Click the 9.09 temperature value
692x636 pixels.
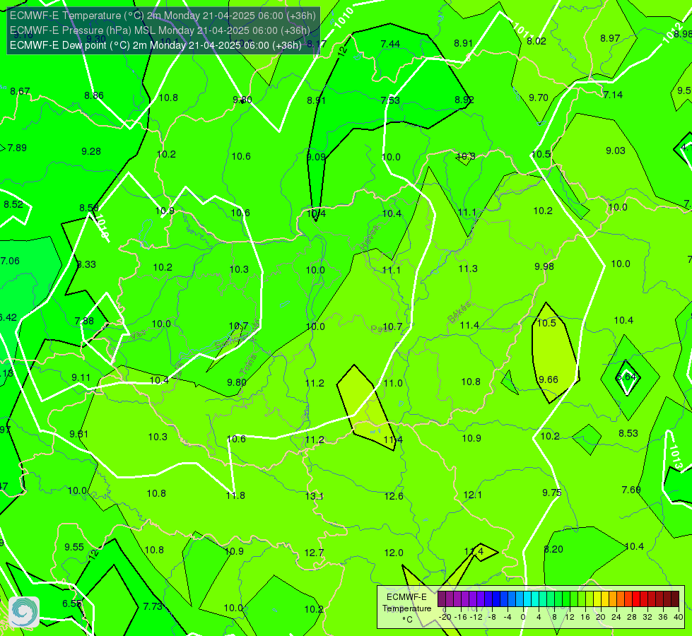point(316,157)
